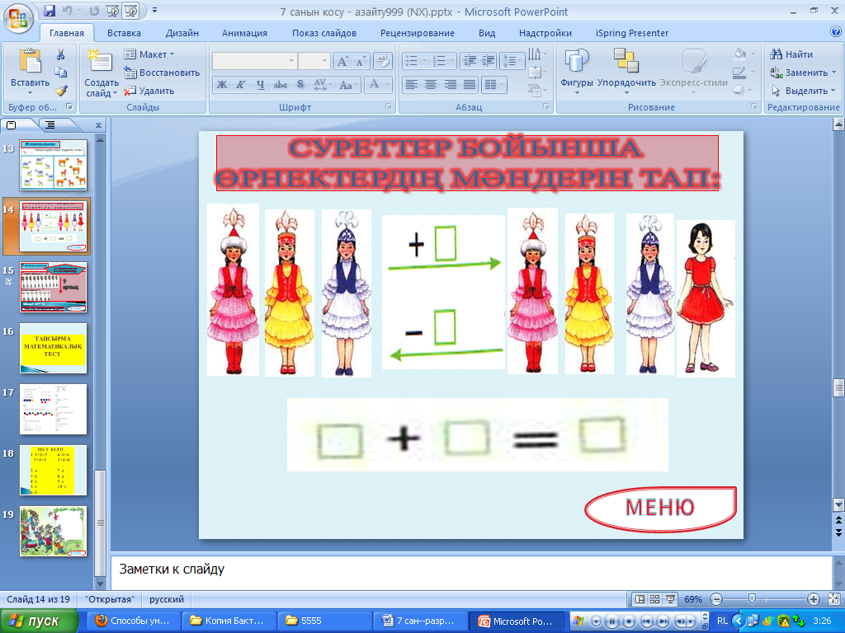Screen dimensions: 845x633
Task: Select slide 16 thumbnail
Action: [x=54, y=349]
